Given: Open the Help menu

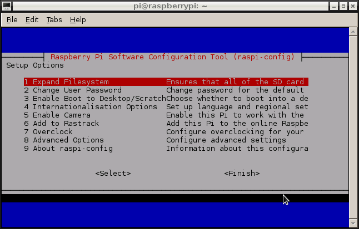Looking at the screenshot, I should tap(78, 19).
